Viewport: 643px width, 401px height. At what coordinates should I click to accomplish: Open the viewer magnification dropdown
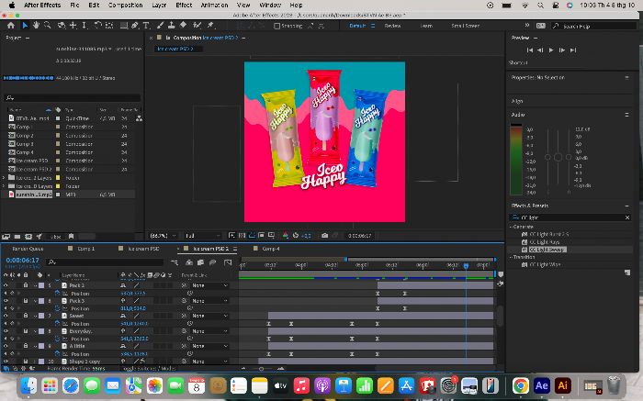click(163, 236)
